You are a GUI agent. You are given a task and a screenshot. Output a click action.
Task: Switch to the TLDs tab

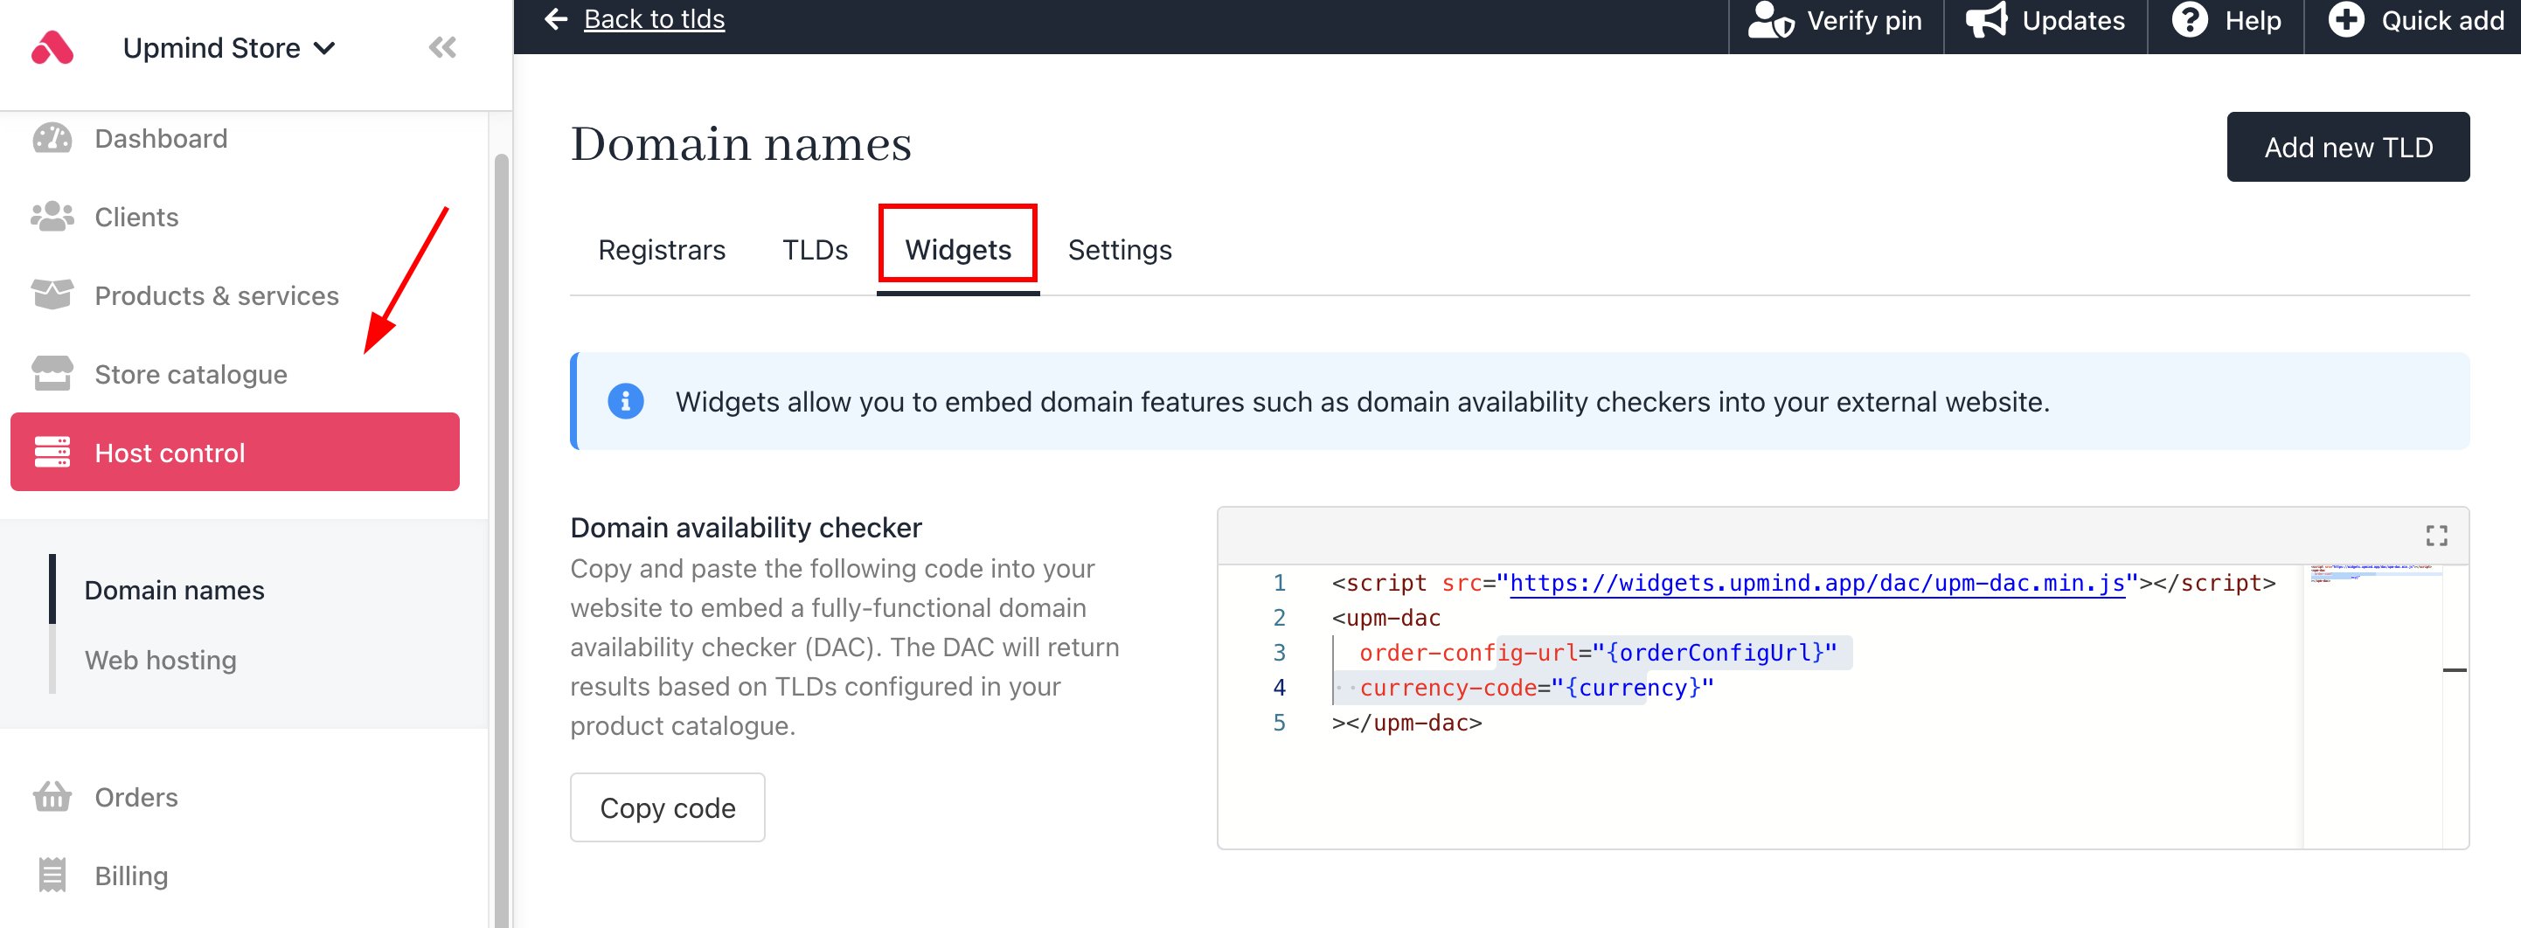click(x=816, y=250)
